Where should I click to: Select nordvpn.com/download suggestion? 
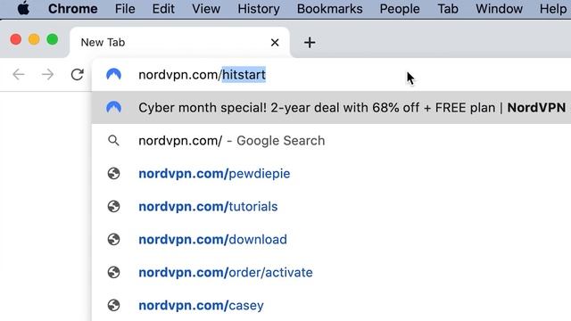click(x=331, y=240)
